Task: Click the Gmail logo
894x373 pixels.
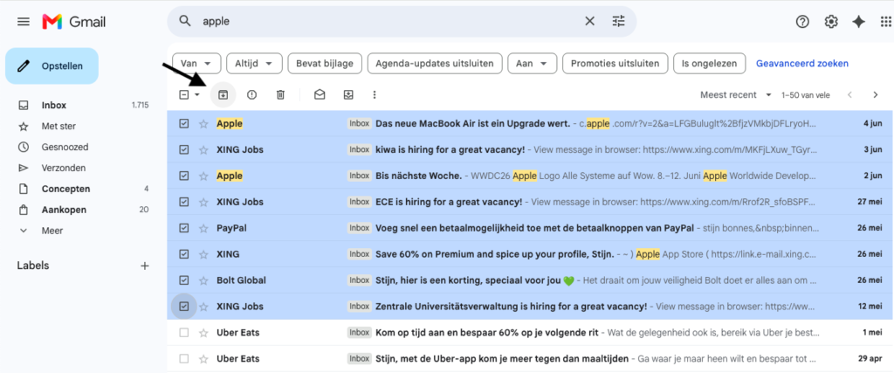Action: coord(74,22)
